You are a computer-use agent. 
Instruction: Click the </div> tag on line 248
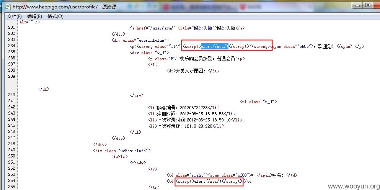(x=100, y=144)
